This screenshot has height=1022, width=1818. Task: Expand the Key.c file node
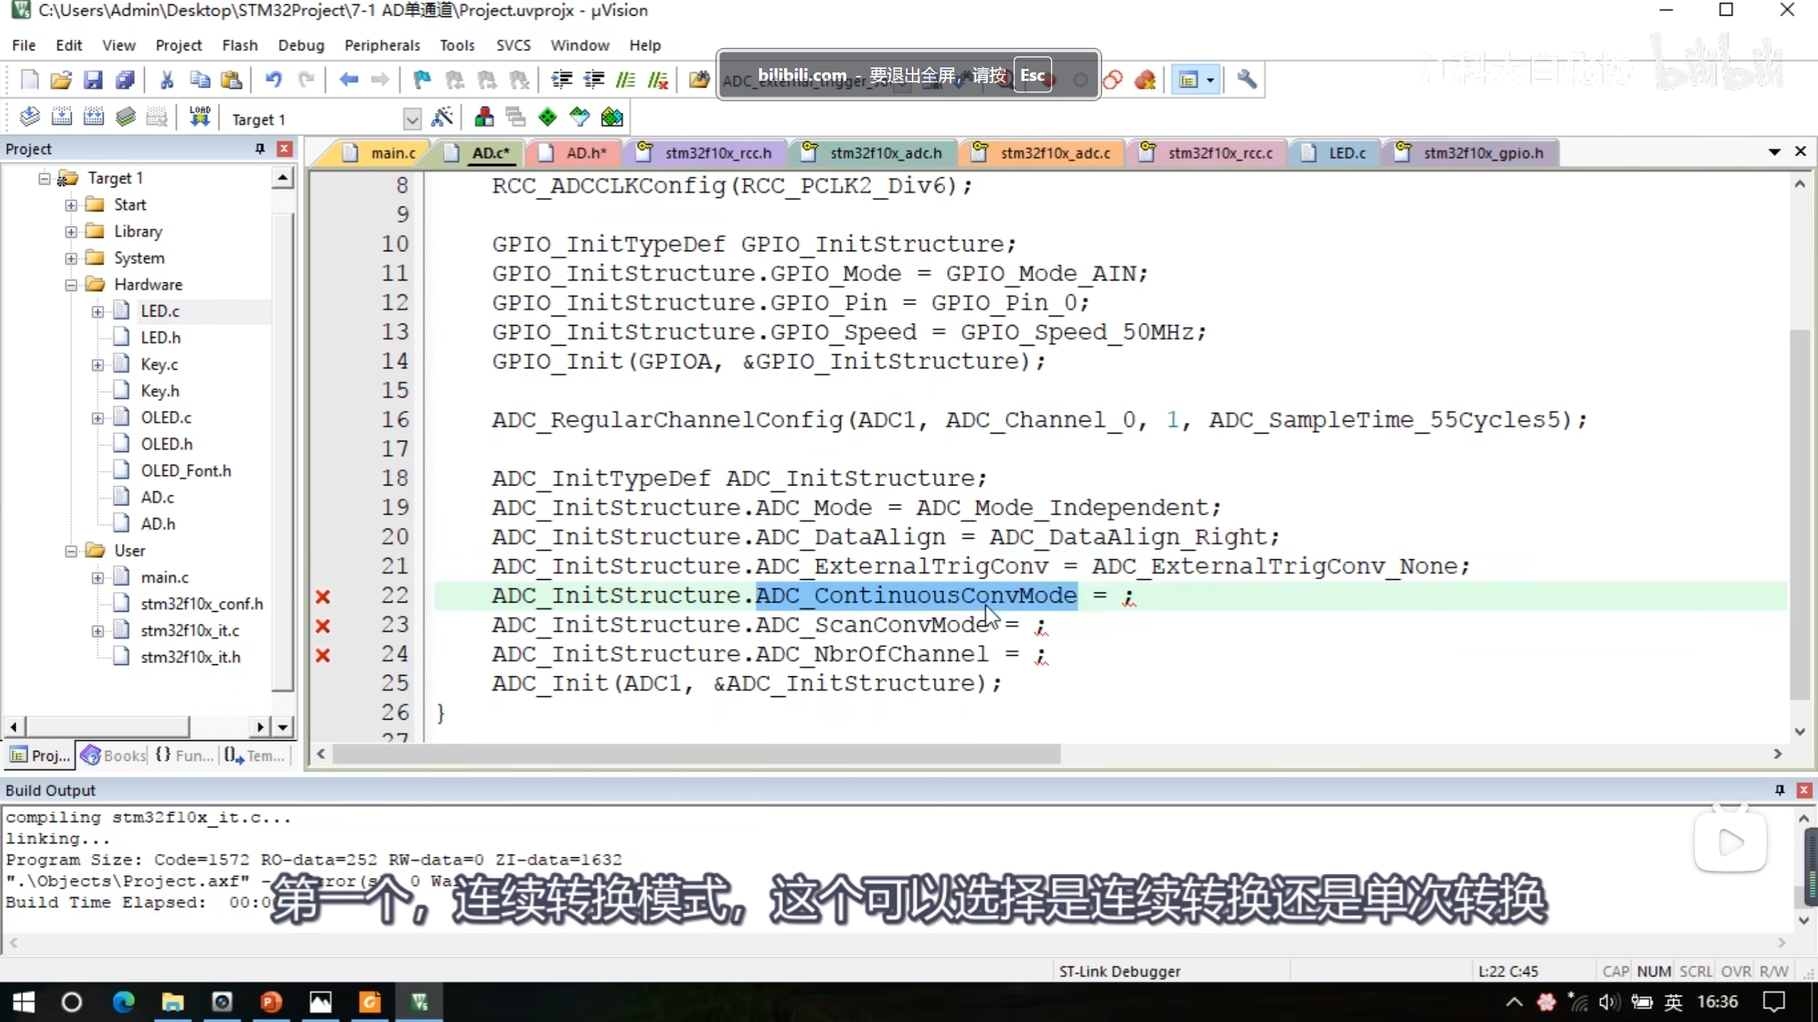[x=97, y=365]
